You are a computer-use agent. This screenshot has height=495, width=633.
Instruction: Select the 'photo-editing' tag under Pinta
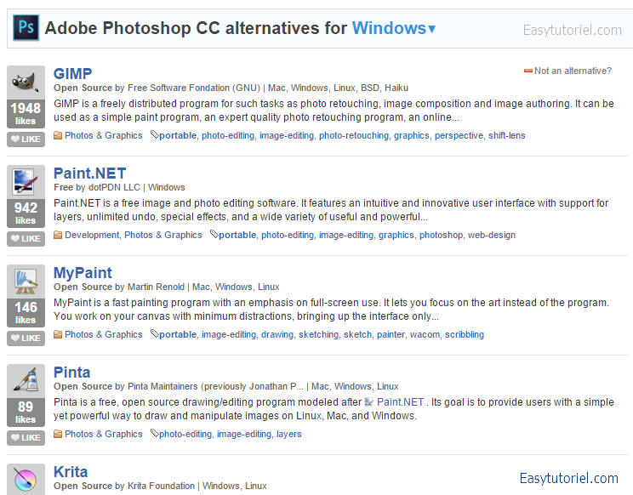(x=185, y=434)
